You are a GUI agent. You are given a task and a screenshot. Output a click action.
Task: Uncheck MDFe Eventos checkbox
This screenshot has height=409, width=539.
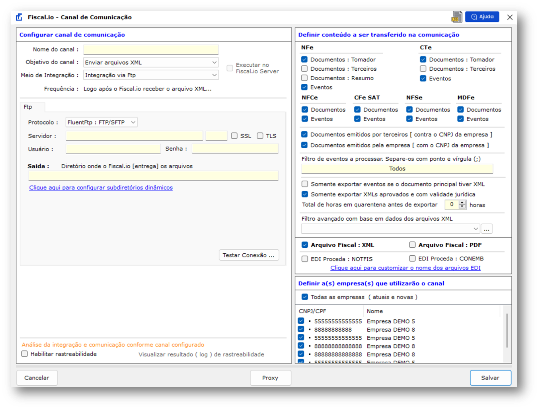[x=460, y=119]
